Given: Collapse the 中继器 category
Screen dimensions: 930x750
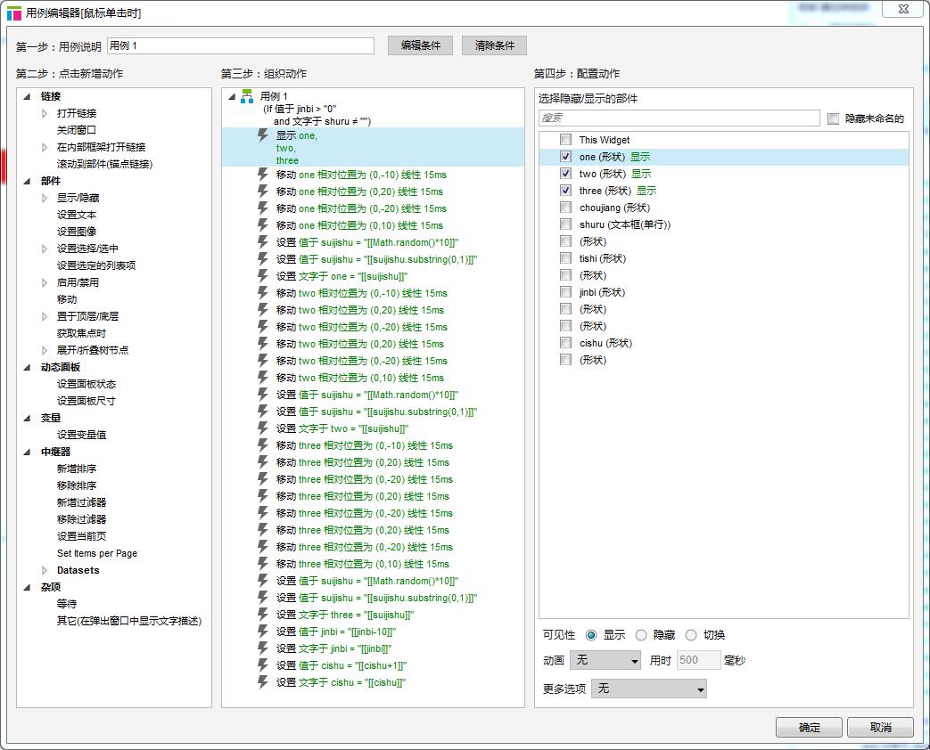Looking at the screenshot, I should pyautogui.click(x=27, y=452).
